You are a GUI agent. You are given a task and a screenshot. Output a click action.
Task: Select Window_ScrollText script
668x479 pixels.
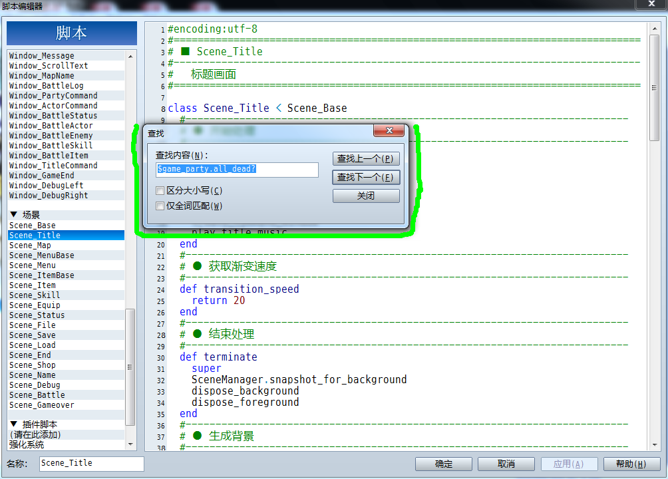pos(67,66)
